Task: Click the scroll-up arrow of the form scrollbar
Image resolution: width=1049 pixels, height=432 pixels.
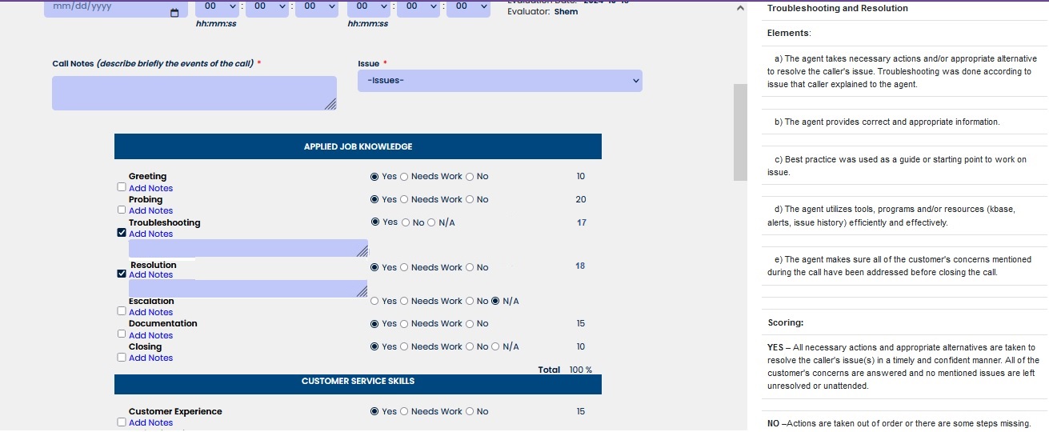Action: coord(740,8)
